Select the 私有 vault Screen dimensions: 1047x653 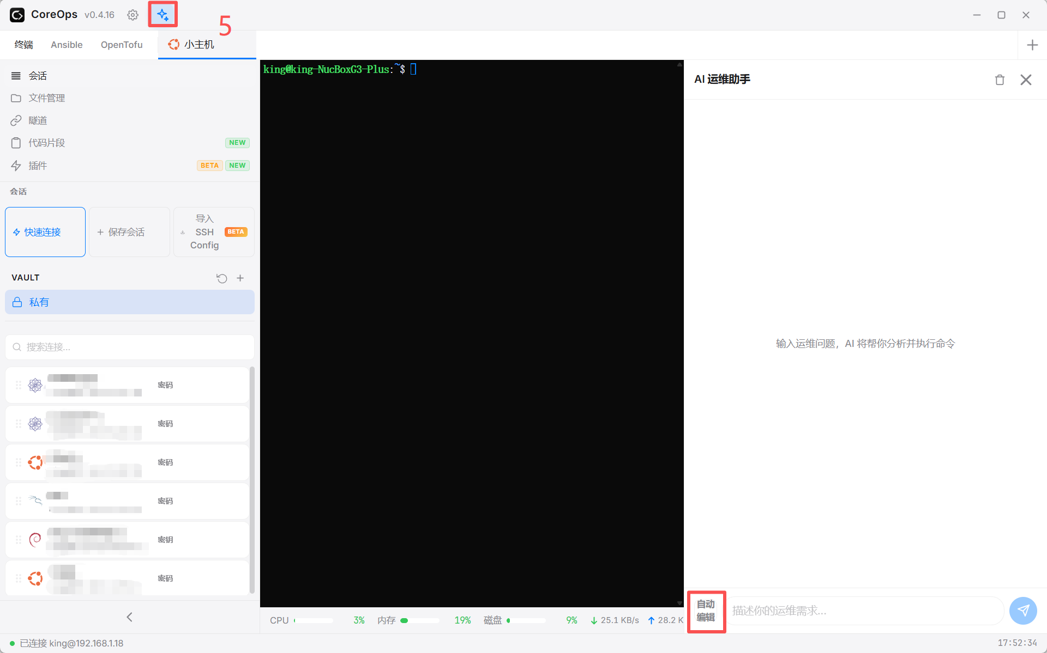[130, 302]
